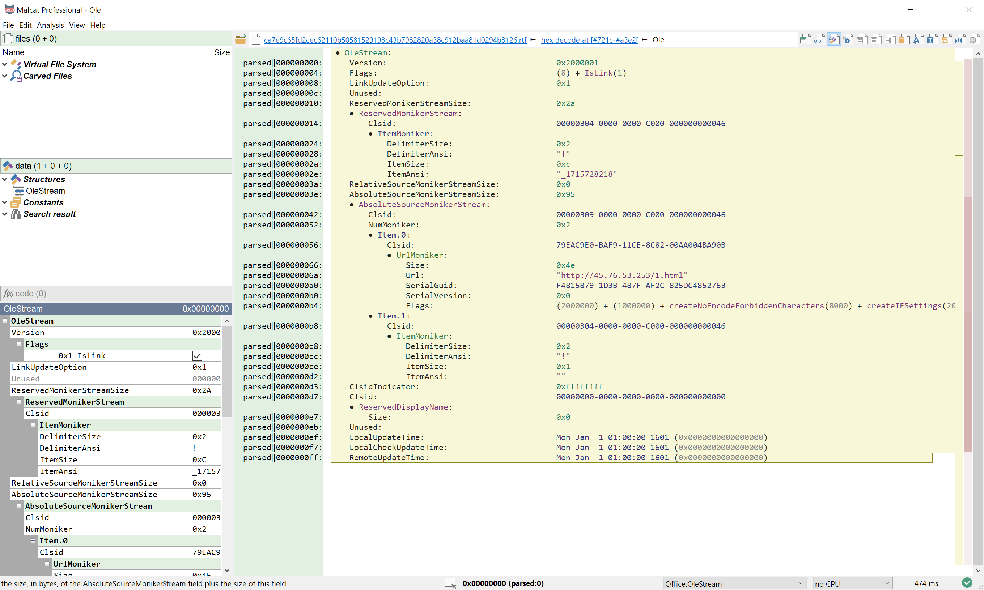Open the Analysis menu

pyautogui.click(x=50, y=25)
